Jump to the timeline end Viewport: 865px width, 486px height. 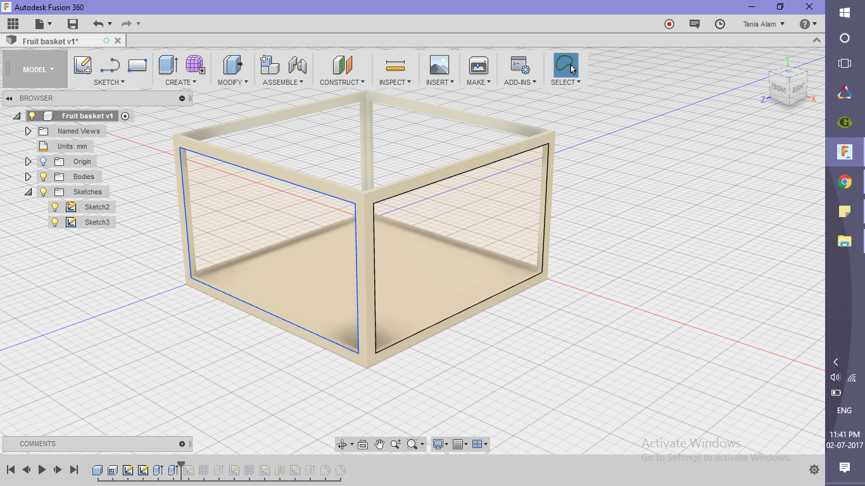[74, 470]
